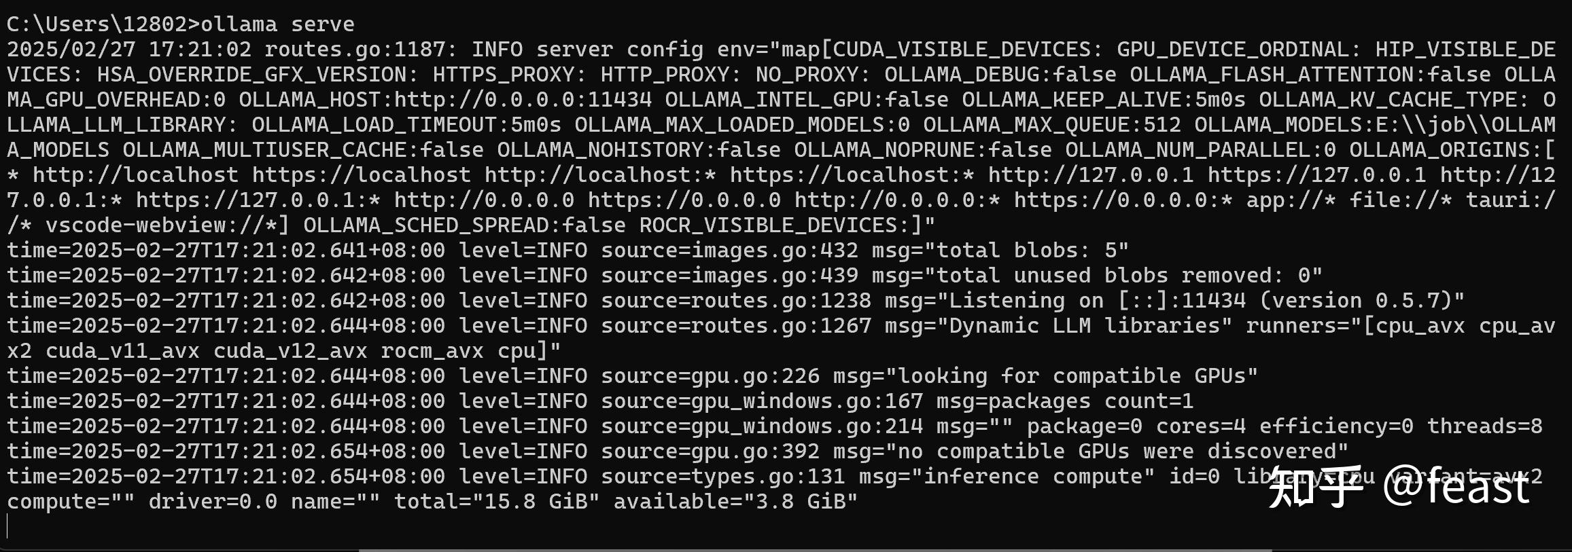Click the 'ollama serve' command text
The image size is (1572, 552).
coord(277,24)
